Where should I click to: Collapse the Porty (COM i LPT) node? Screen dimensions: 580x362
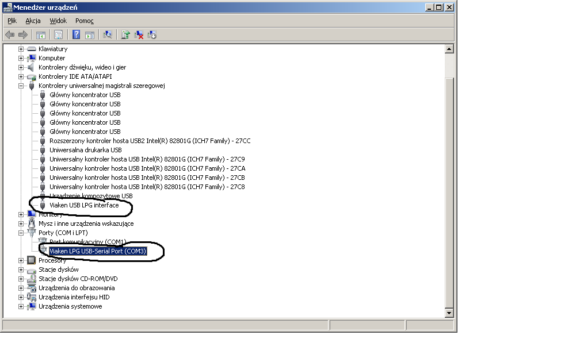coord(21,233)
